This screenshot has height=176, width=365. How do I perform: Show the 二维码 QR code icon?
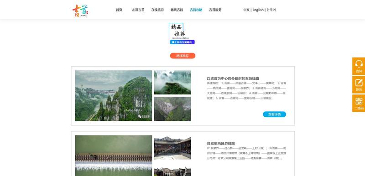click(x=359, y=103)
